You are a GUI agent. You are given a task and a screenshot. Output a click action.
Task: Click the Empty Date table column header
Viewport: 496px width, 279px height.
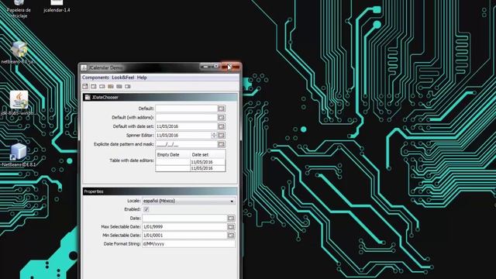pyautogui.click(x=173, y=155)
